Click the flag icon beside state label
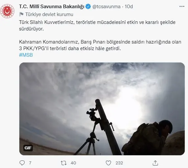Viewport: 188px width, 168px height. click(21, 14)
